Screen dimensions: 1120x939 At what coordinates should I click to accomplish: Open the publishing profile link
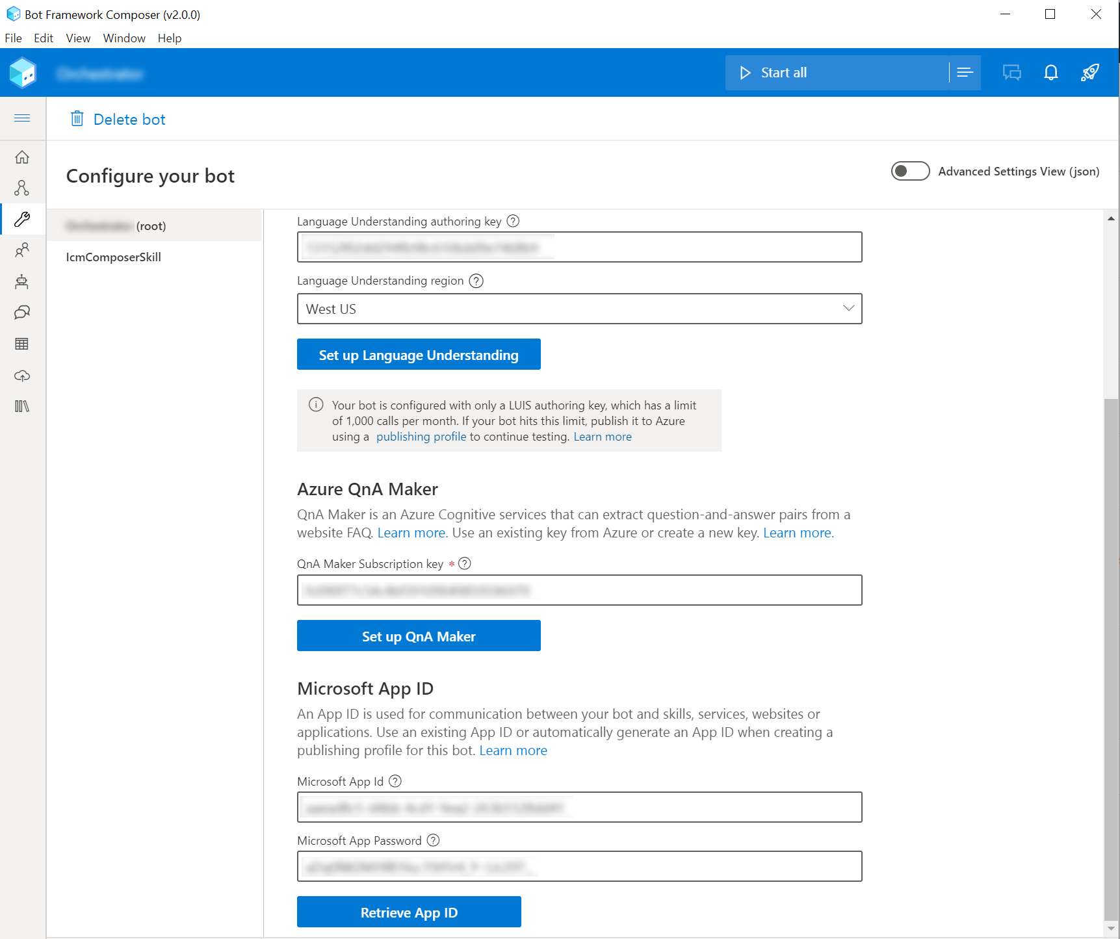pyautogui.click(x=421, y=436)
